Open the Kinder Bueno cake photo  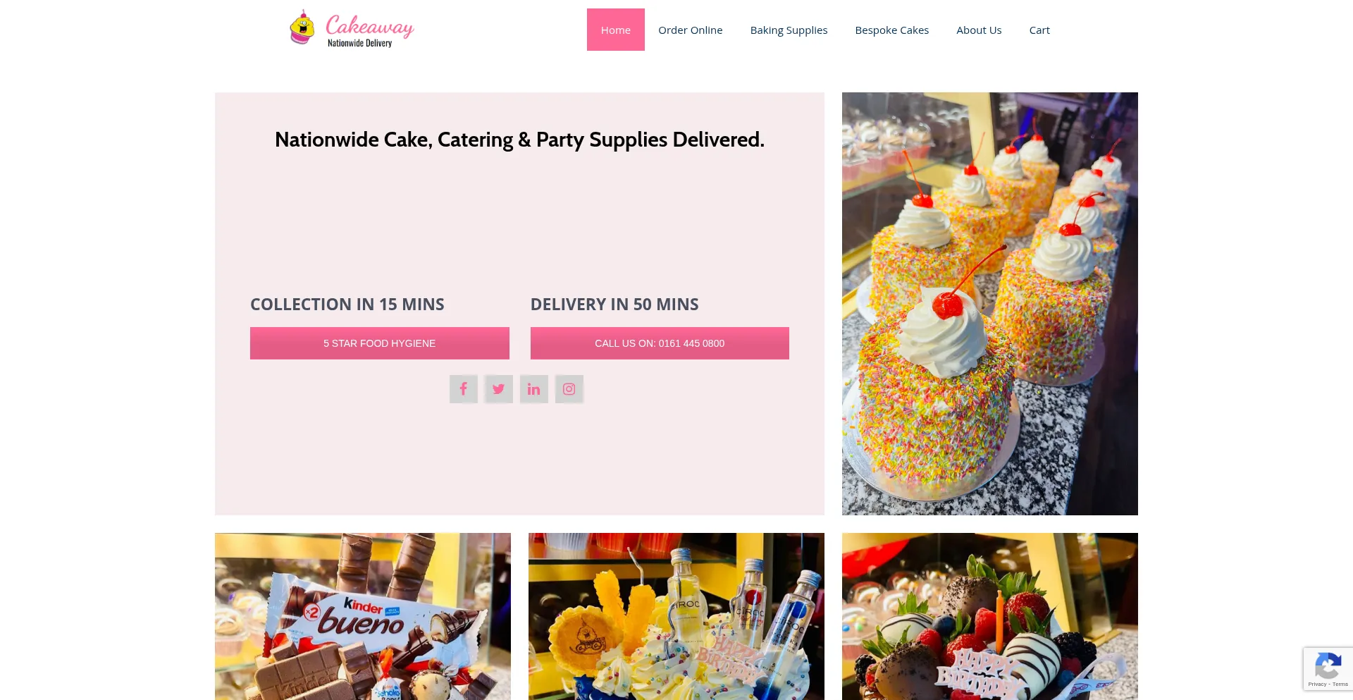pyautogui.click(x=363, y=616)
